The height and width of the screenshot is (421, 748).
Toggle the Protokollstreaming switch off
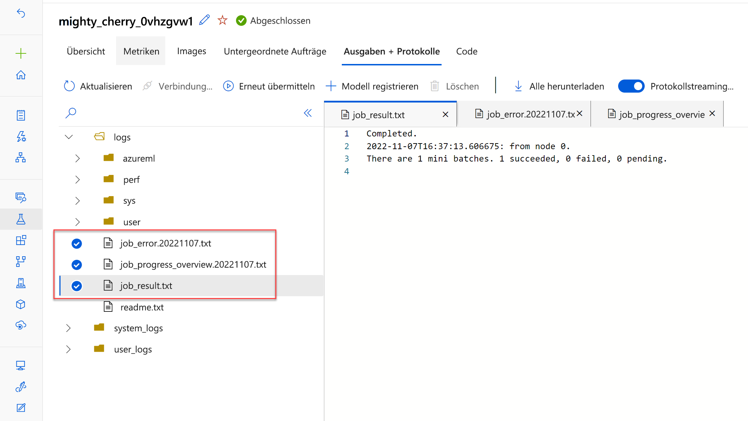pyautogui.click(x=631, y=86)
